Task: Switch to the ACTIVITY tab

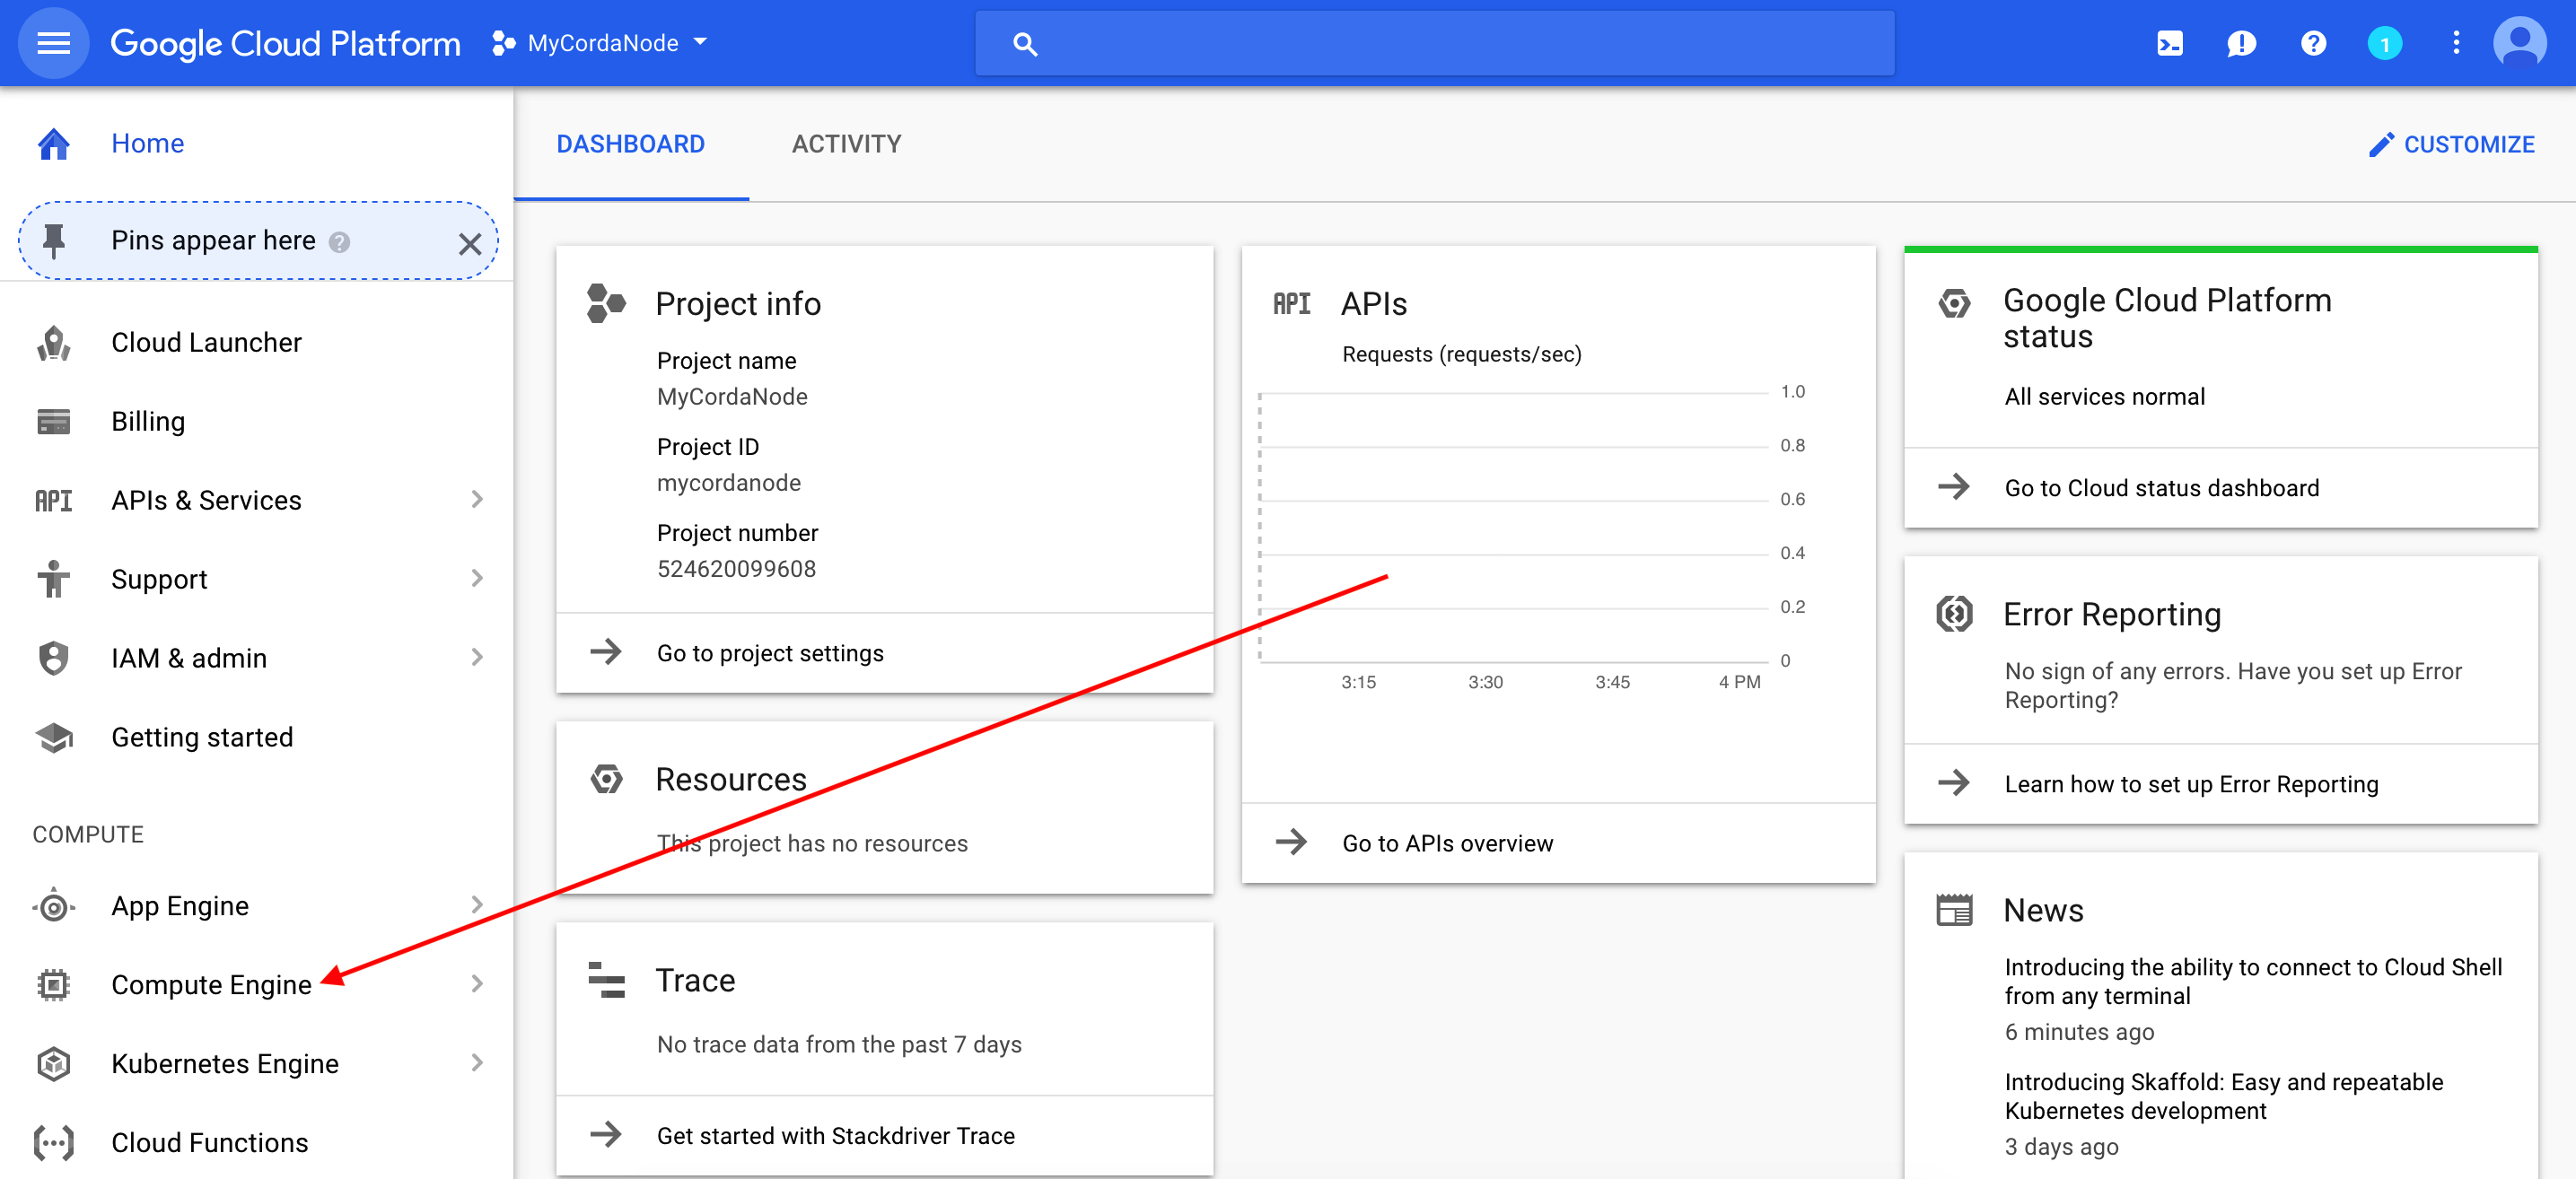Action: point(846,144)
